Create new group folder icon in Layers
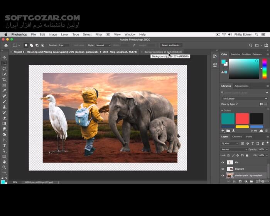This screenshot has height=216, width=270. (x=251, y=181)
